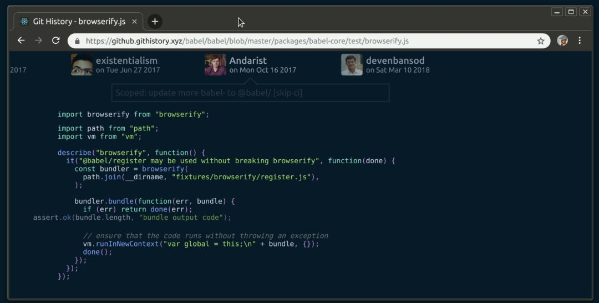Click the devenbansod author name
Viewport: 599px width, 303px height.
(x=395, y=60)
